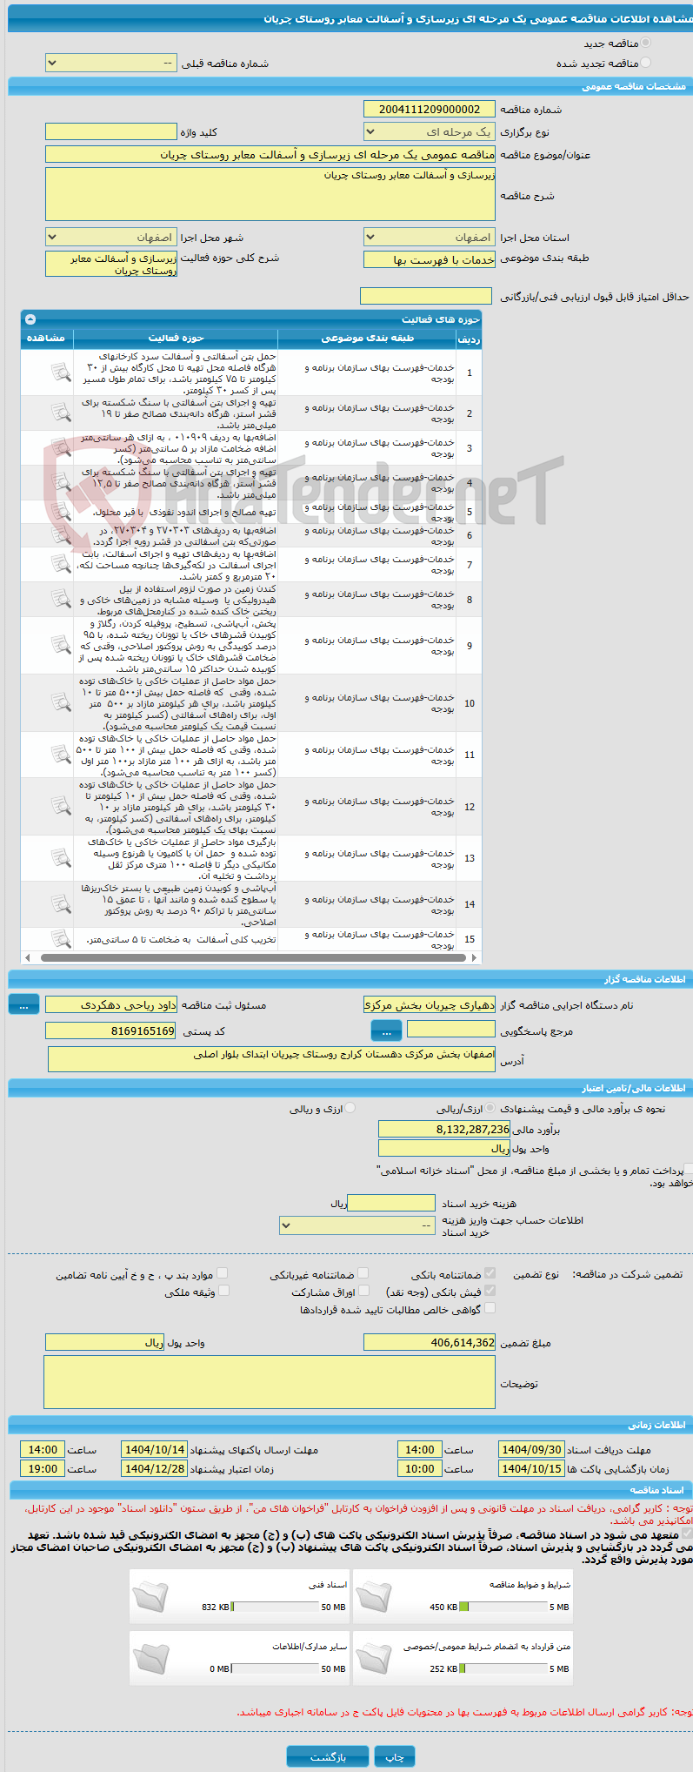Image resolution: width=693 pixels, height=1772 pixels.
Task: Select the مناقصه تجدید شده radio button
Action: click(645, 63)
